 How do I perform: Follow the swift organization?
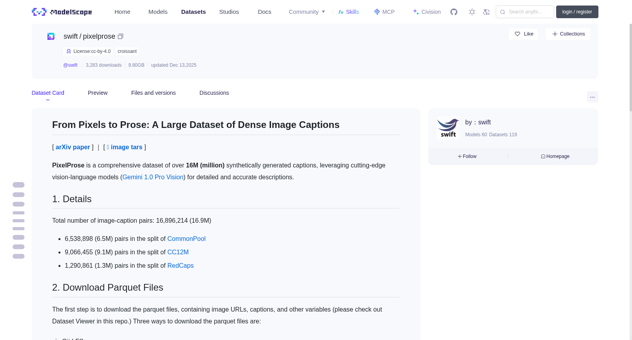coord(467,156)
